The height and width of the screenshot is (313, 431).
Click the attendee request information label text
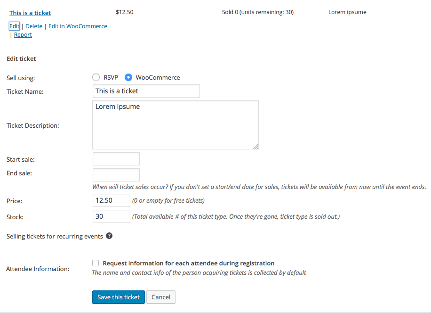pos(188,263)
